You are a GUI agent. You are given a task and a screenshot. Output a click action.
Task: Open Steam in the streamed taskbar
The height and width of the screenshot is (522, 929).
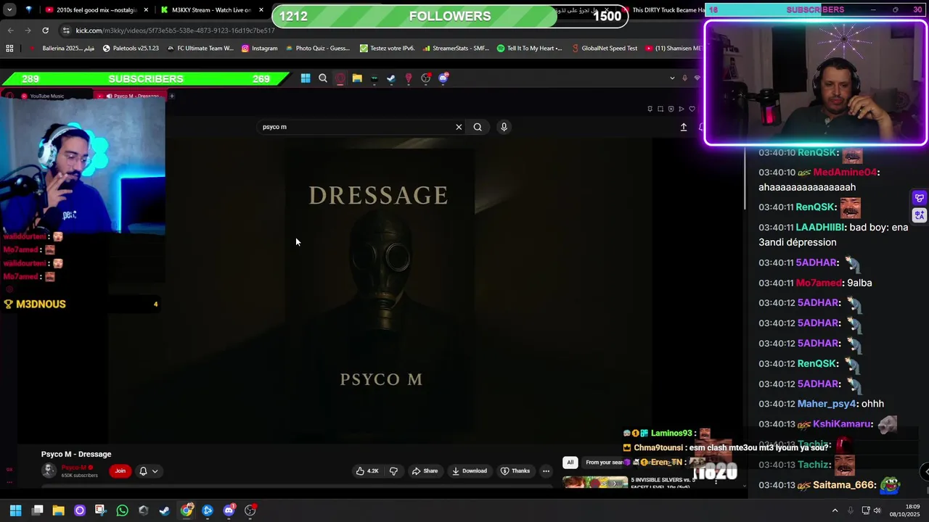(x=391, y=78)
